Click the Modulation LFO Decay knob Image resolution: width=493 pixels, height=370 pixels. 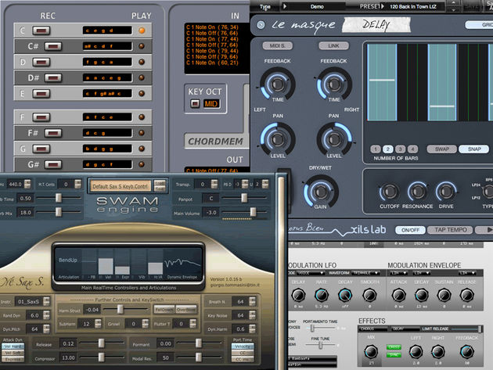click(345, 295)
